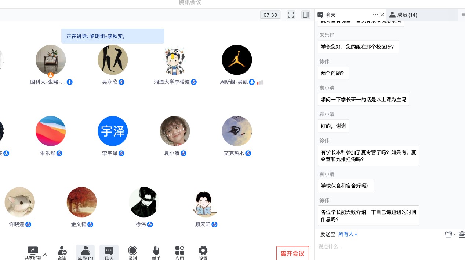Raise hand using 举手 icon
This screenshot has height=260, width=465.
pos(156,252)
